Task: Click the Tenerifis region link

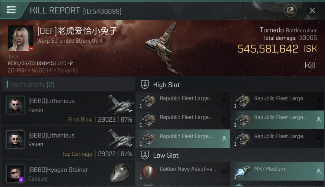Action: [x=68, y=71]
